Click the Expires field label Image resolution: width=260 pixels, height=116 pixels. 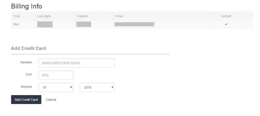[26, 87]
